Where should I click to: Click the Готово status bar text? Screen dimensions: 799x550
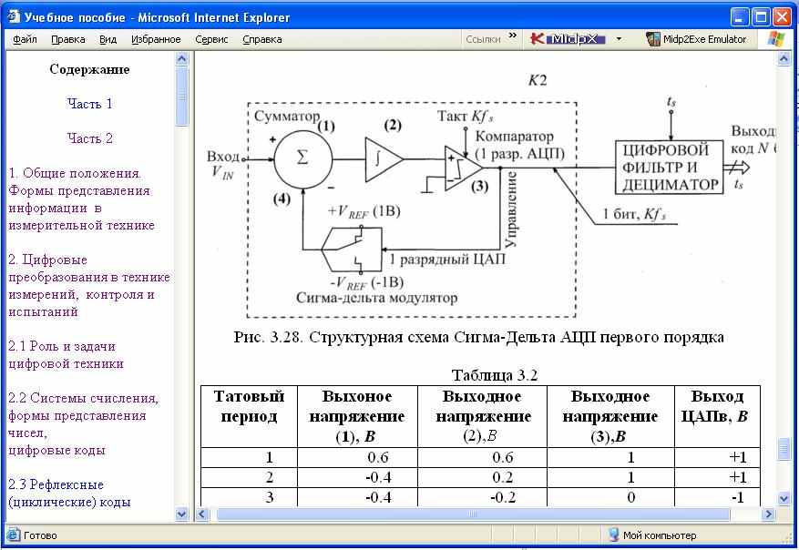[40, 535]
